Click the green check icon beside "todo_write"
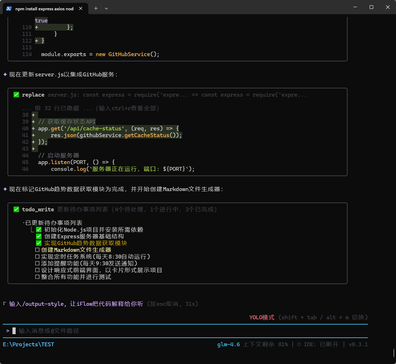The width and height of the screenshot is (396, 364). point(16,209)
